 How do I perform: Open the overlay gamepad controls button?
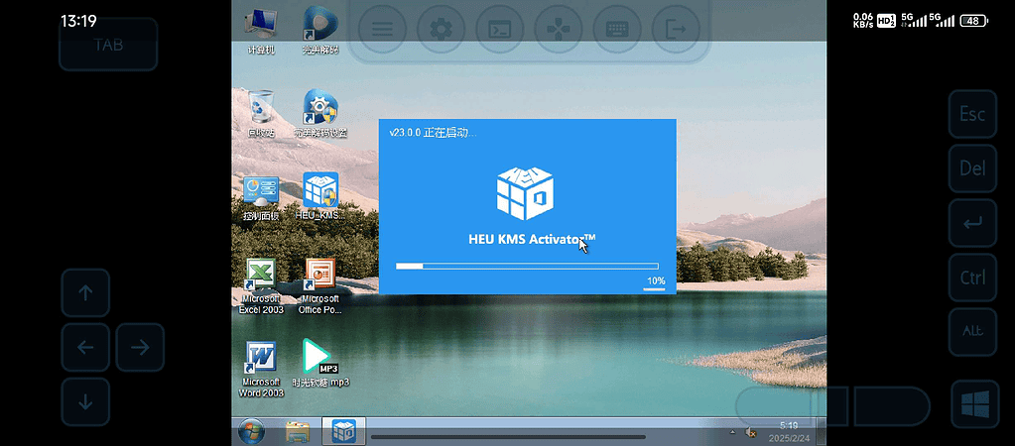click(x=558, y=29)
